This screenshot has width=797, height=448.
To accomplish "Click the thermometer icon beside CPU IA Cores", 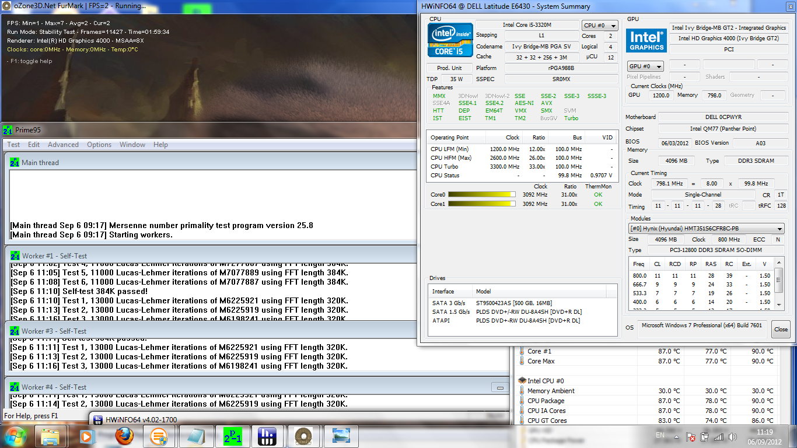I will pos(522,411).
